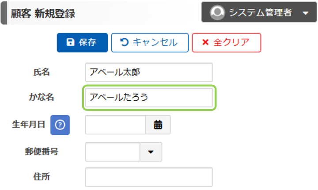Click the user avatar icon

tap(217, 13)
